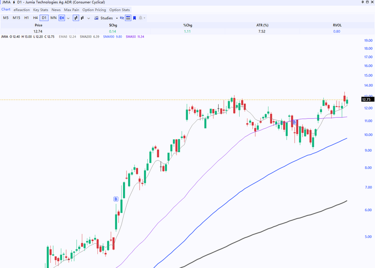The image size is (375, 268).
Task: Click the 5.00 price axis label
Action: click(368, 237)
